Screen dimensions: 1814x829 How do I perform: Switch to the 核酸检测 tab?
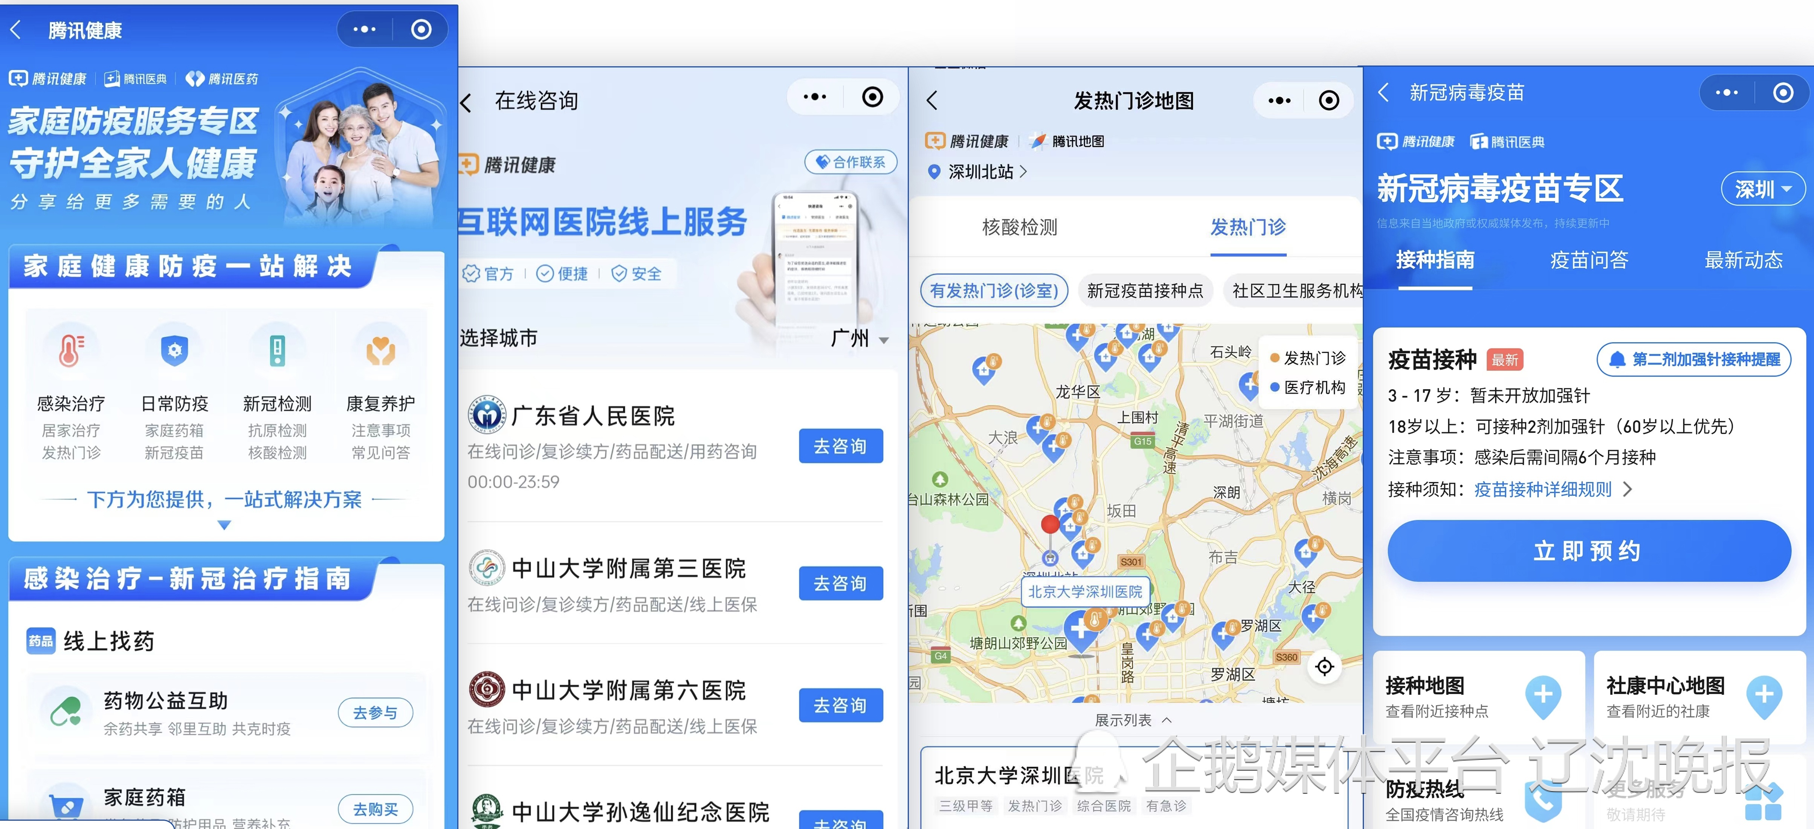[1019, 227]
